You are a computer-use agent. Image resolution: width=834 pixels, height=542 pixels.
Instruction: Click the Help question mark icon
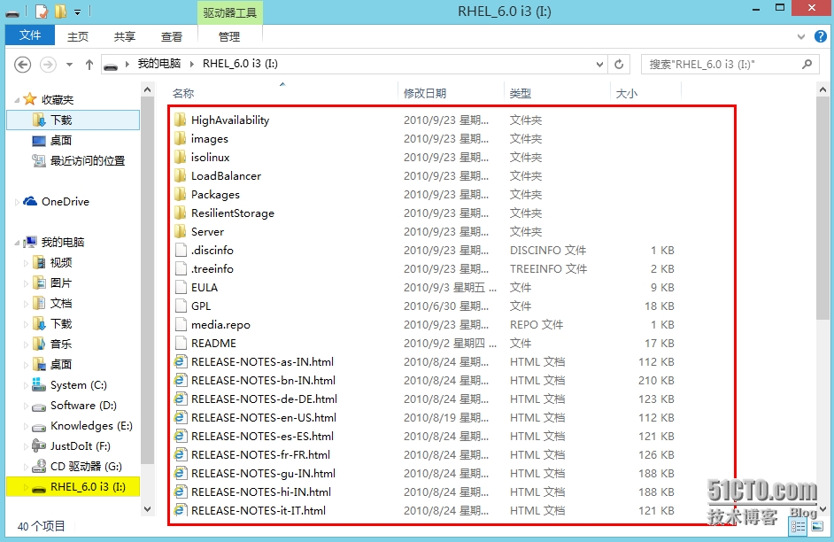click(x=821, y=36)
